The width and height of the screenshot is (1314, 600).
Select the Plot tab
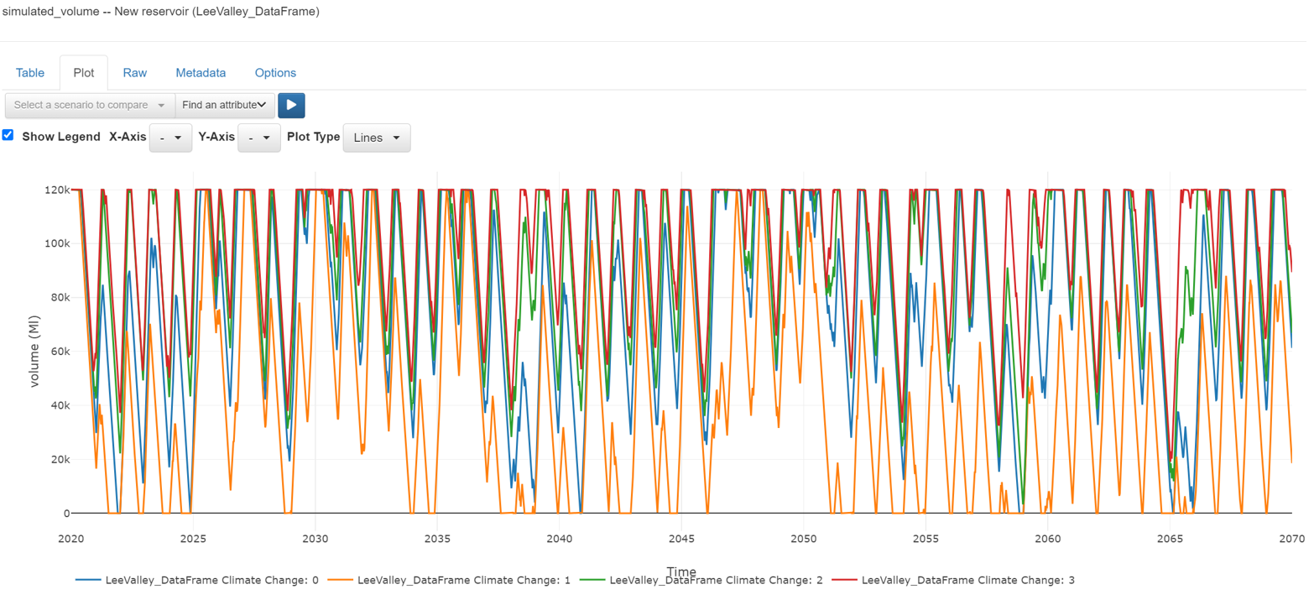83,73
